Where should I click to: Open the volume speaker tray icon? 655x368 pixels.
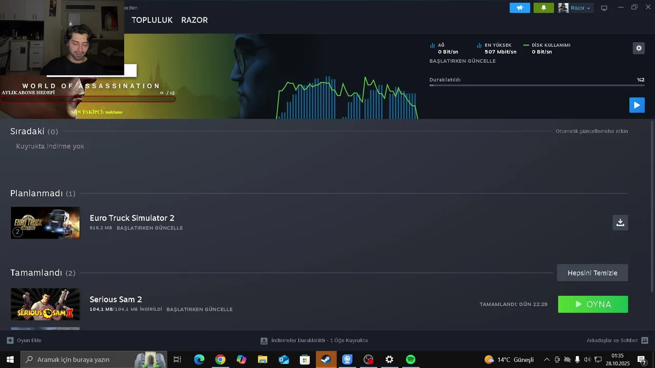click(x=587, y=359)
